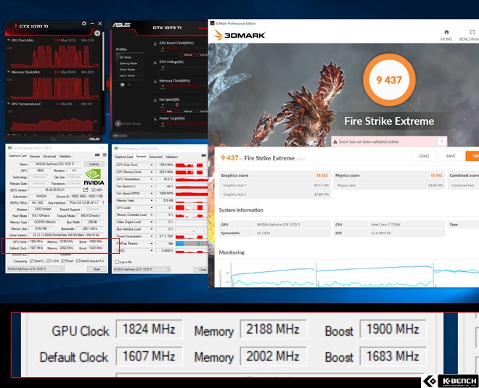Switch to Advanced tab in left GPU-Z window

click(x=49, y=156)
